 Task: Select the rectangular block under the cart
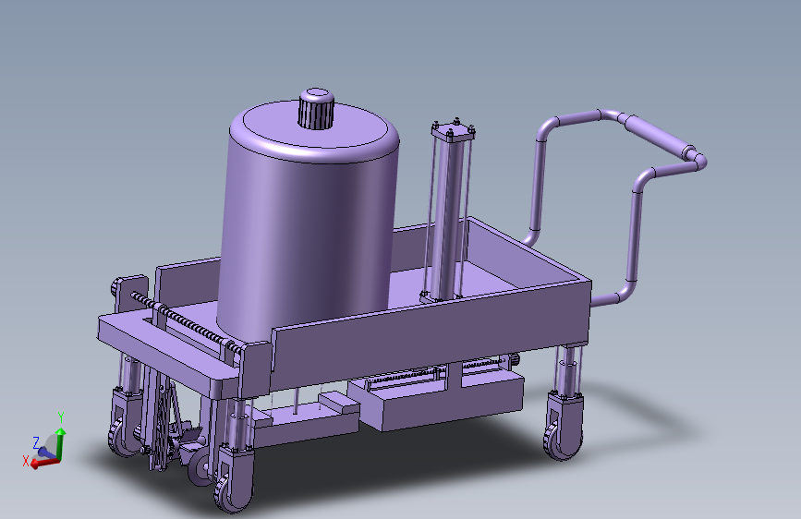coord(436,400)
